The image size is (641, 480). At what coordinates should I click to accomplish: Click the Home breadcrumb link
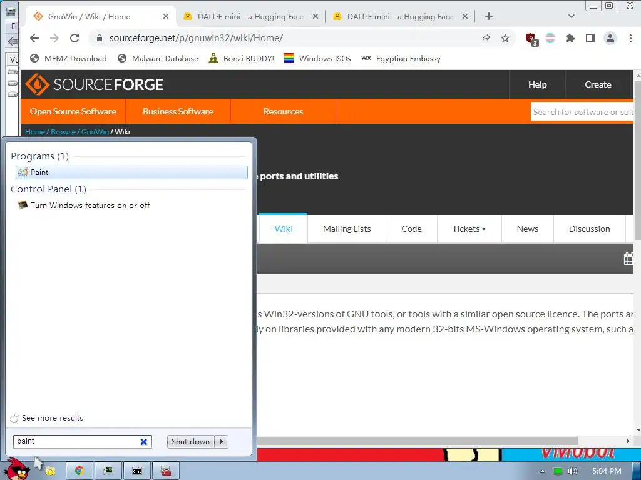[x=35, y=132]
